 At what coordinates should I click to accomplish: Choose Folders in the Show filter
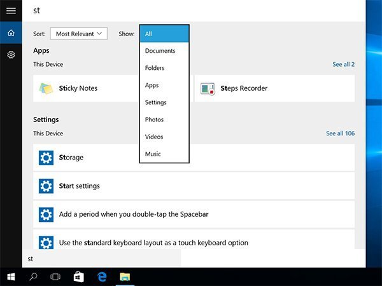(164, 68)
